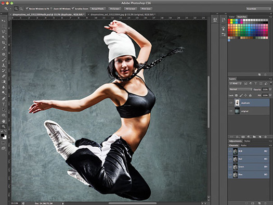273x205 pixels.
Task: Change the screen mode
Action: [4, 148]
